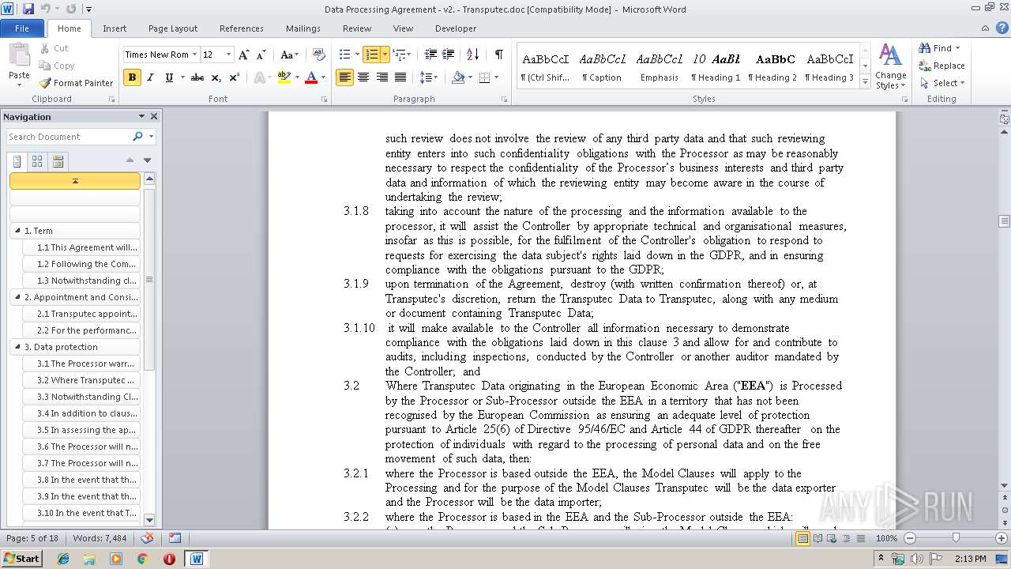Open Internet Explorer from taskbar
Viewport: 1011px width, 569px height.
coord(63,559)
